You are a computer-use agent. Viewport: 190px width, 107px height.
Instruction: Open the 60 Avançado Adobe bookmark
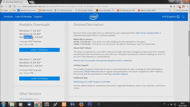pos(84,10)
